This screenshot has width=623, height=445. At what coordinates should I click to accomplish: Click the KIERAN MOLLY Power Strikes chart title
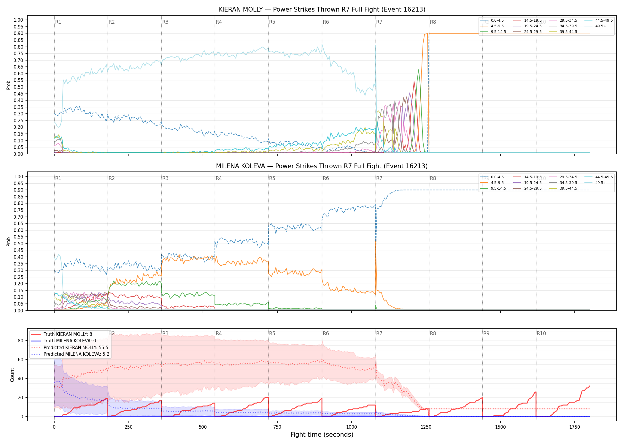click(x=322, y=9)
